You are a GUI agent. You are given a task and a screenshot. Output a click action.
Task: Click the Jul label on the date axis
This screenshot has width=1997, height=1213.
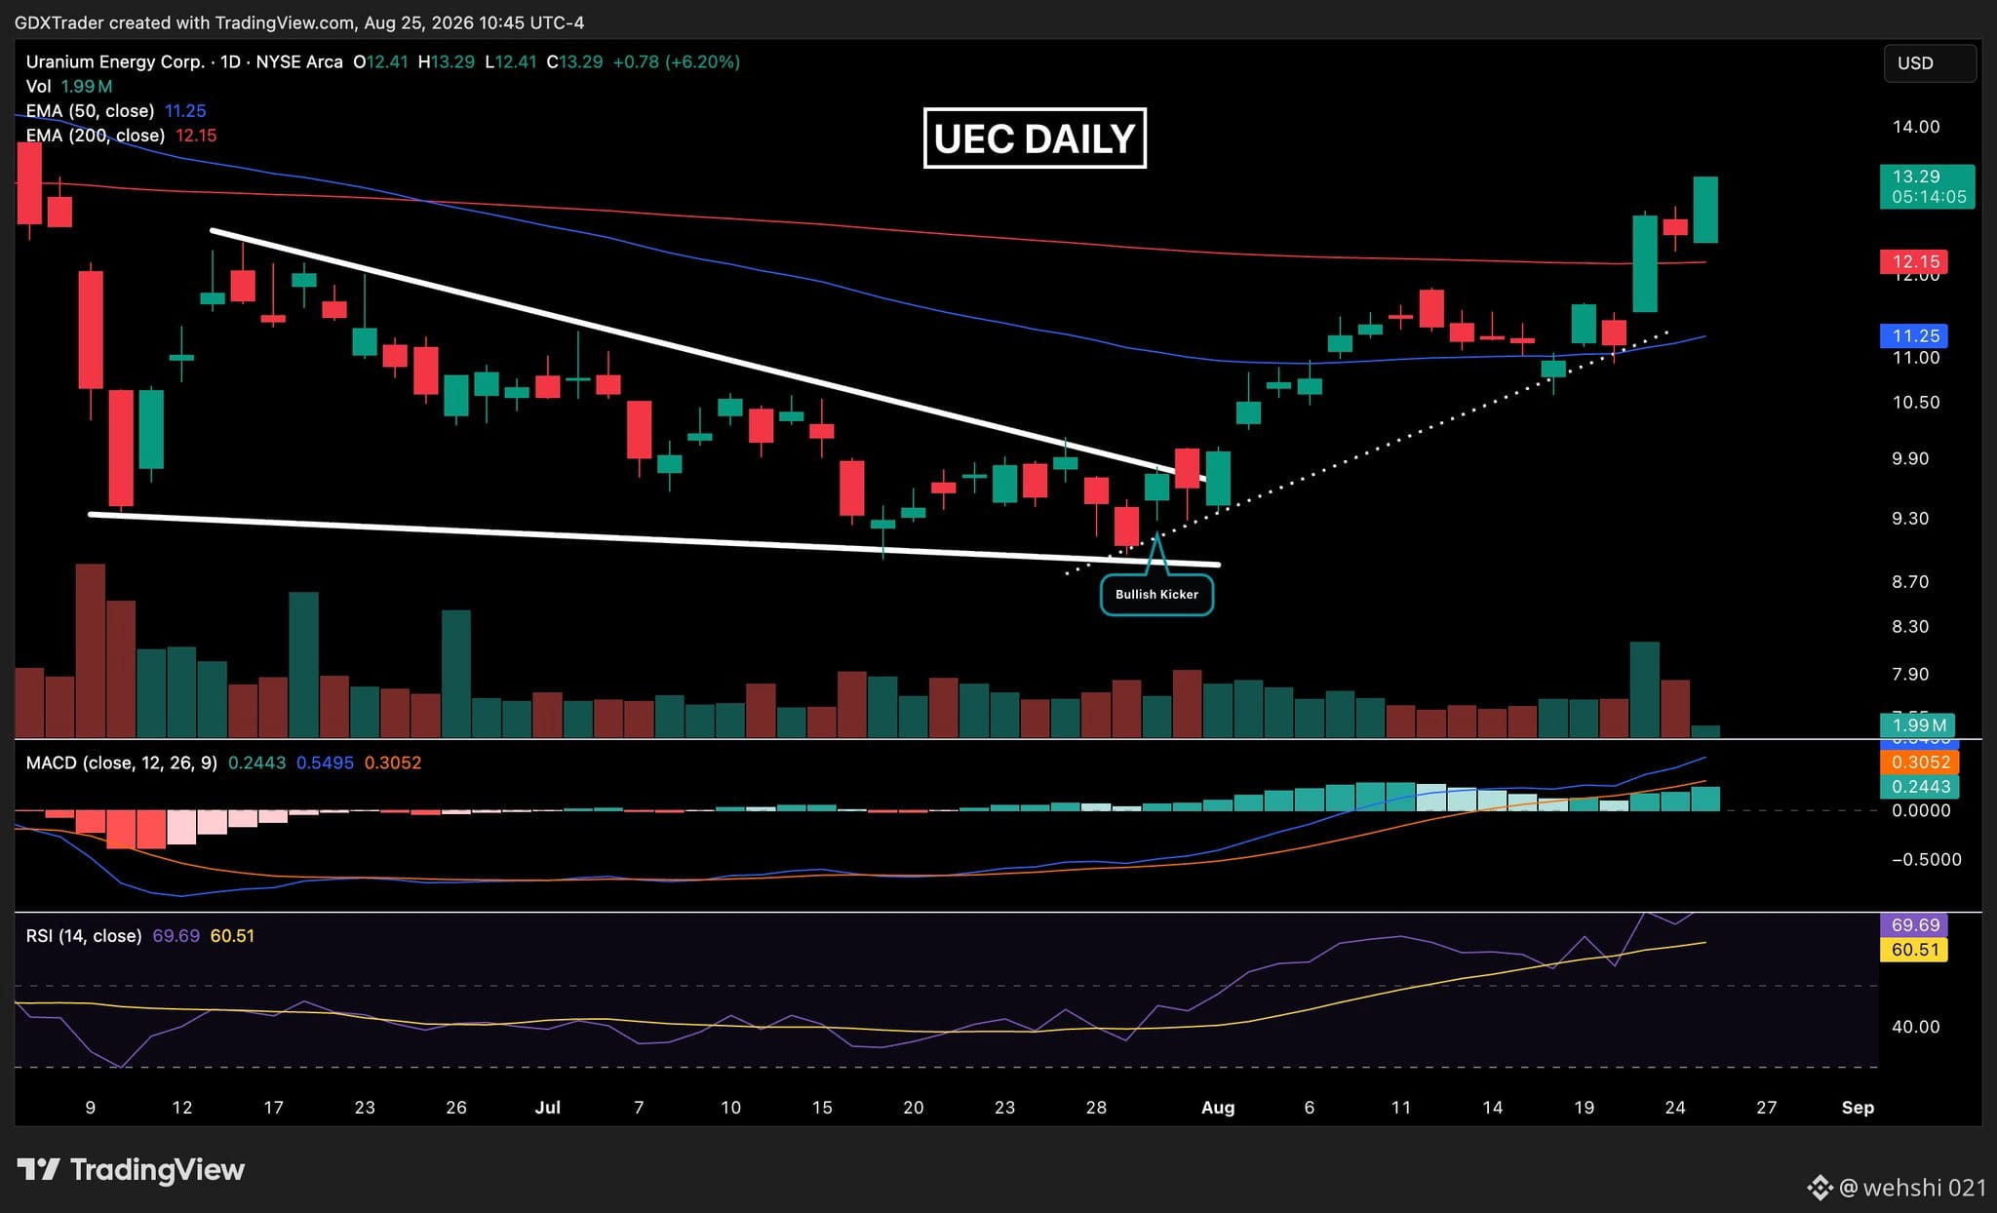pos(548,1108)
